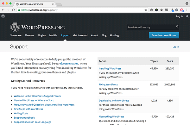Click the Download WordPress button
The image size is (190, 125).
pos(164,35)
